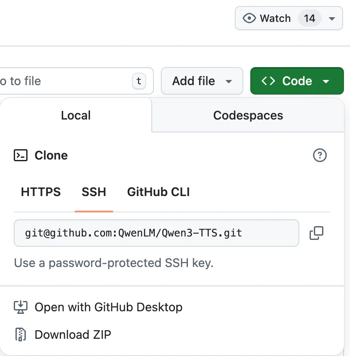
Task: Switch to the Local tab
Action: [76, 115]
